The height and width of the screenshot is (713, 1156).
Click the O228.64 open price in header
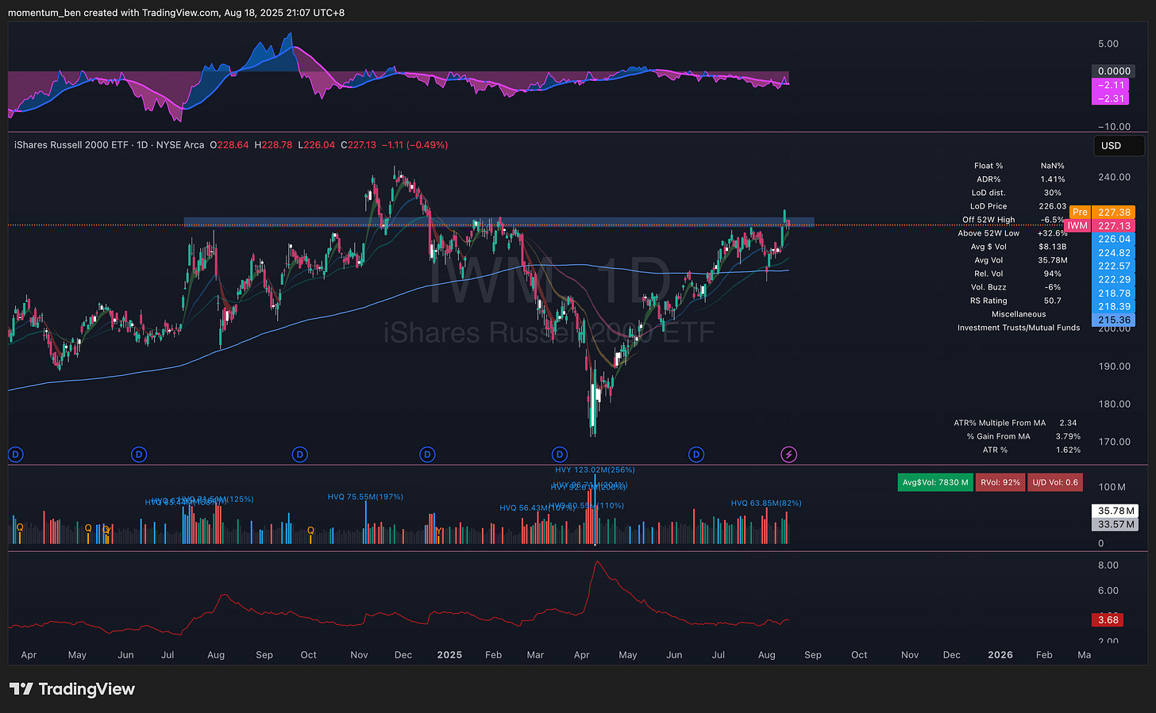(x=229, y=145)
